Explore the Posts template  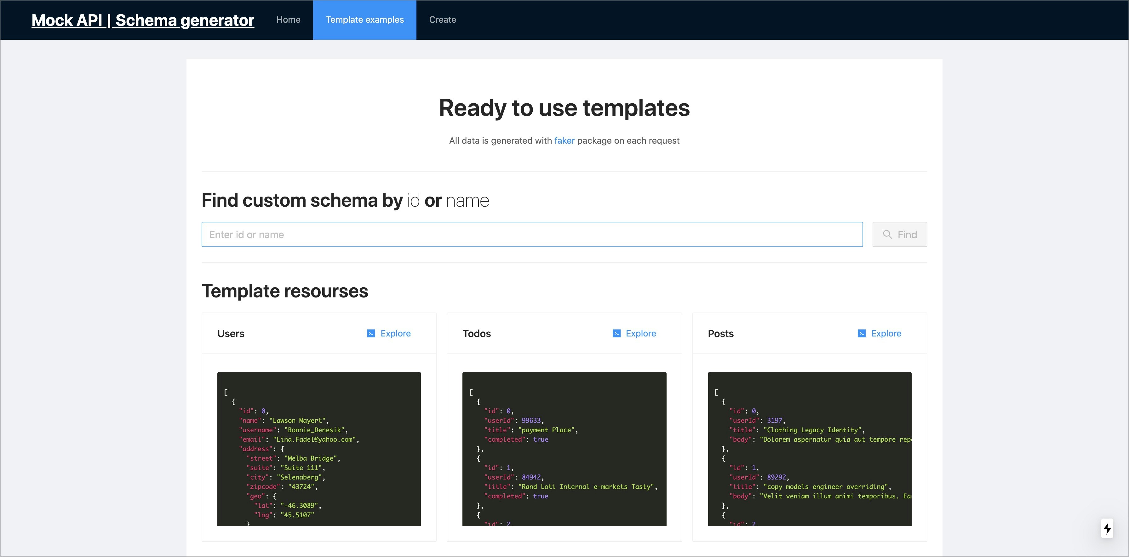click(x=886, y=333)
